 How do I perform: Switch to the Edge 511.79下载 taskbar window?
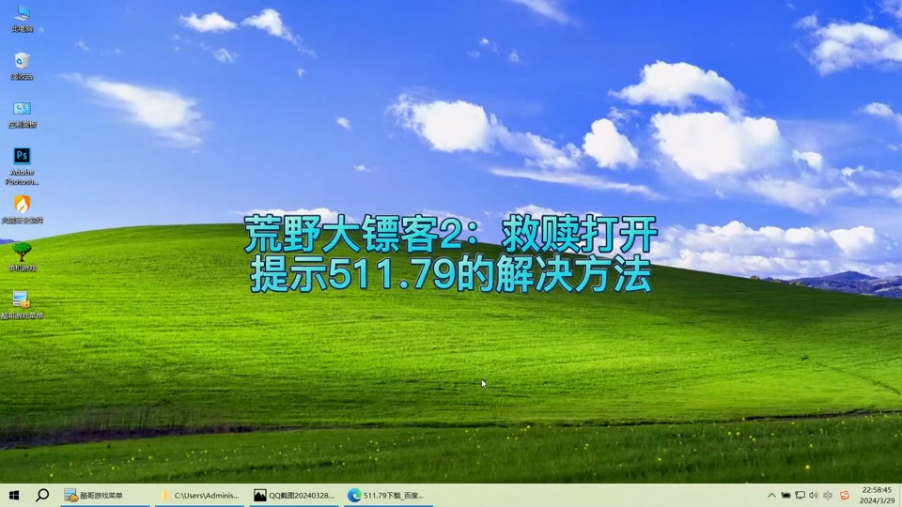pyautogui.click(x=388, y=495)
